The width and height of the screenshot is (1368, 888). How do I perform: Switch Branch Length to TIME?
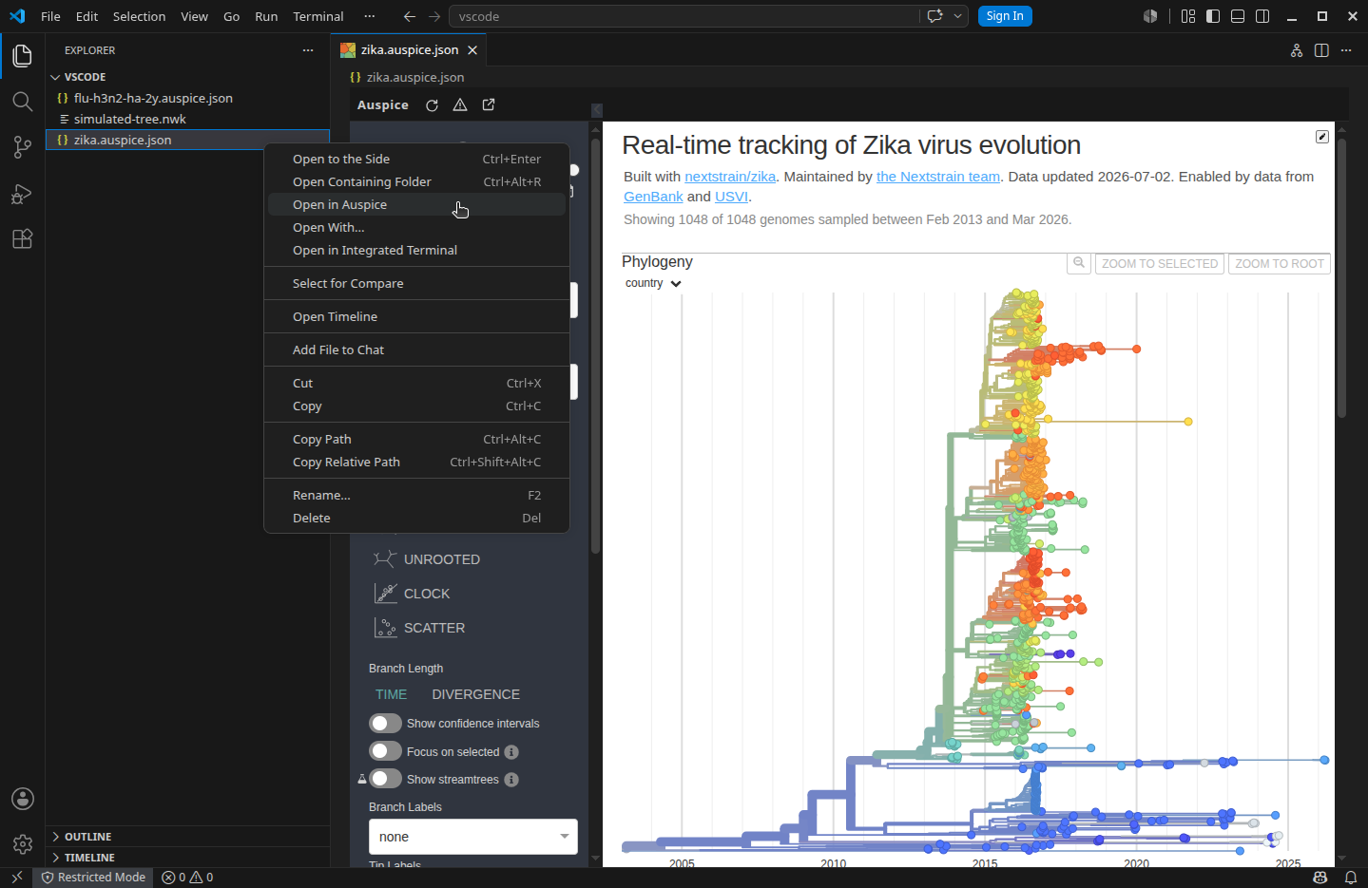[391, 694]
